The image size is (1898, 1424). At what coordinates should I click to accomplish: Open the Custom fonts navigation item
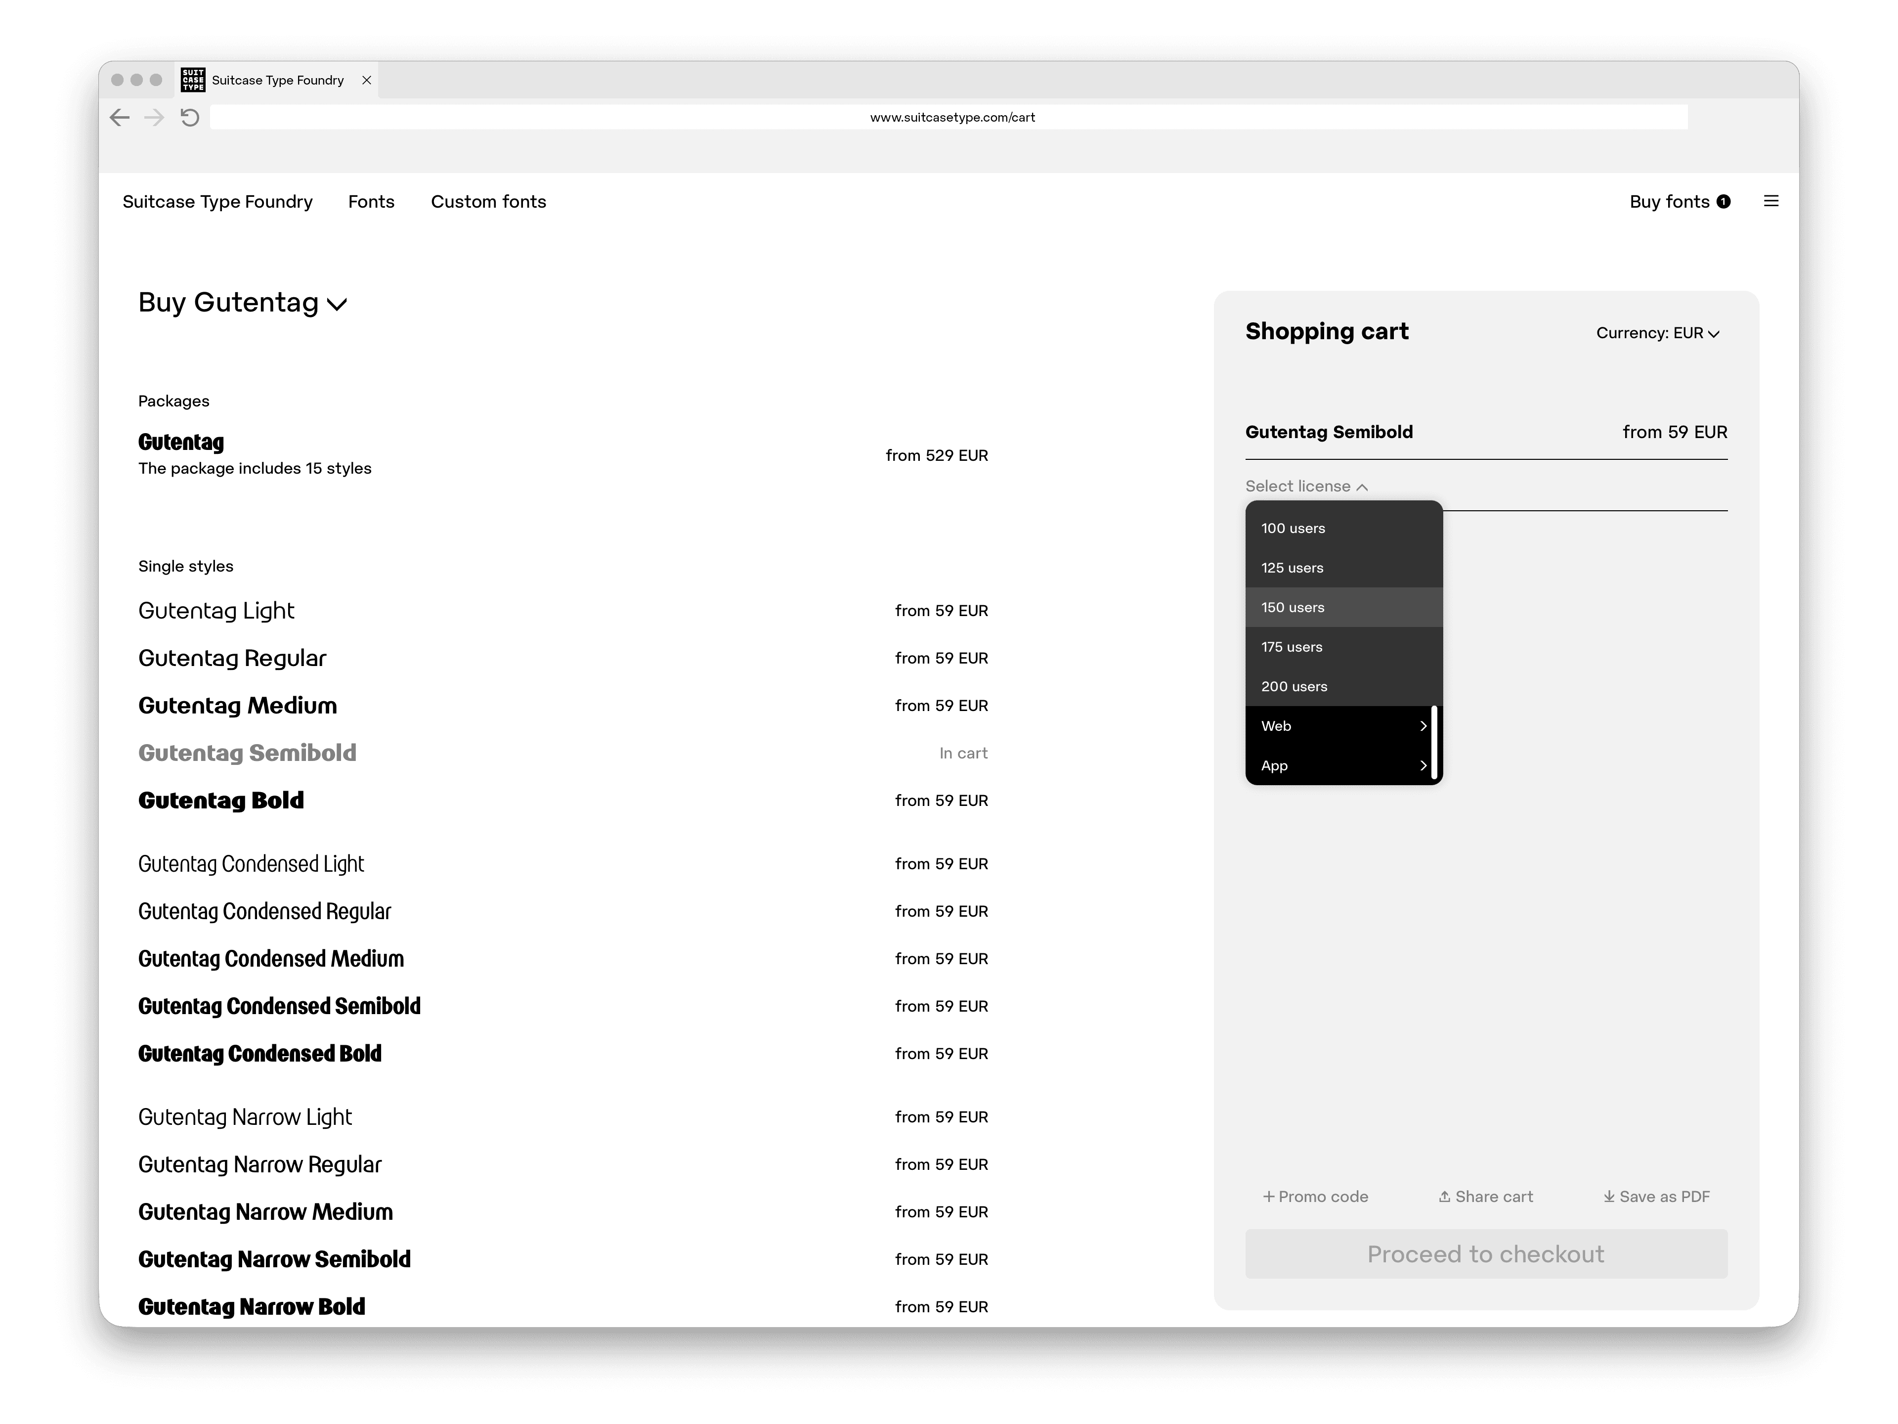(x=488, y=202)
